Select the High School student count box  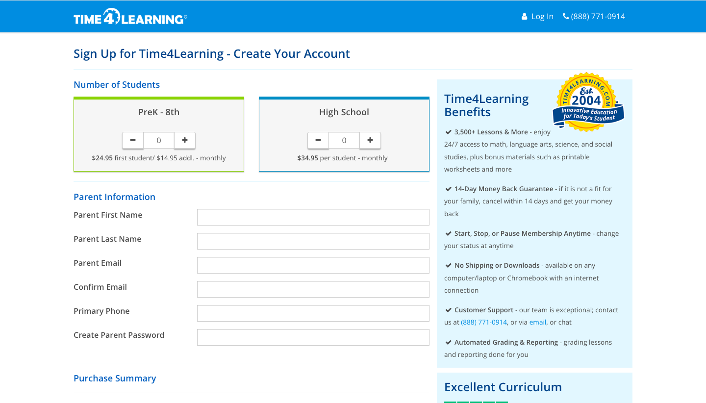344,140
